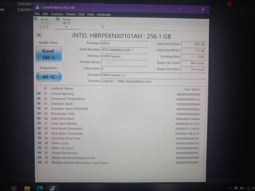Click the status dot for Error Information Log Entries
255x191 pixels.
click(40, 162)
